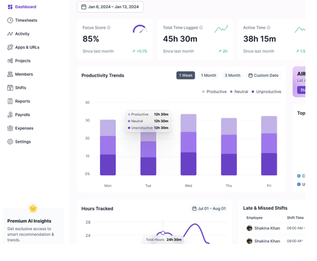This screenshot has height=261, width=317.
Task: Click the +5.1% change indicator
Action: [x=140, y=51]
